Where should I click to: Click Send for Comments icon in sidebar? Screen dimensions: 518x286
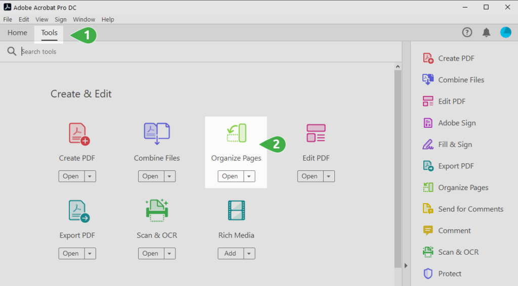coord(428,209)
